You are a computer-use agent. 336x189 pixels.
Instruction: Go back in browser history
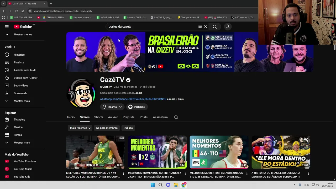[x=4, y=11]
